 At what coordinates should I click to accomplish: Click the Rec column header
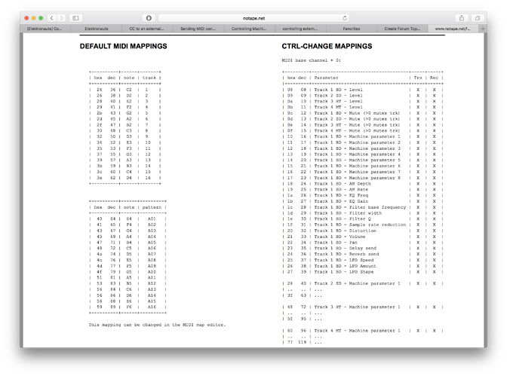[x=434, y=78]
